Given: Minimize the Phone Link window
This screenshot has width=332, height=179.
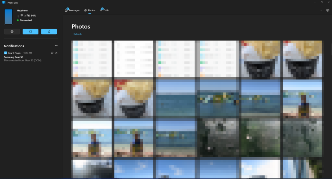Looking at the screenshot, I should pyautogui.click(x=314, y=2).
